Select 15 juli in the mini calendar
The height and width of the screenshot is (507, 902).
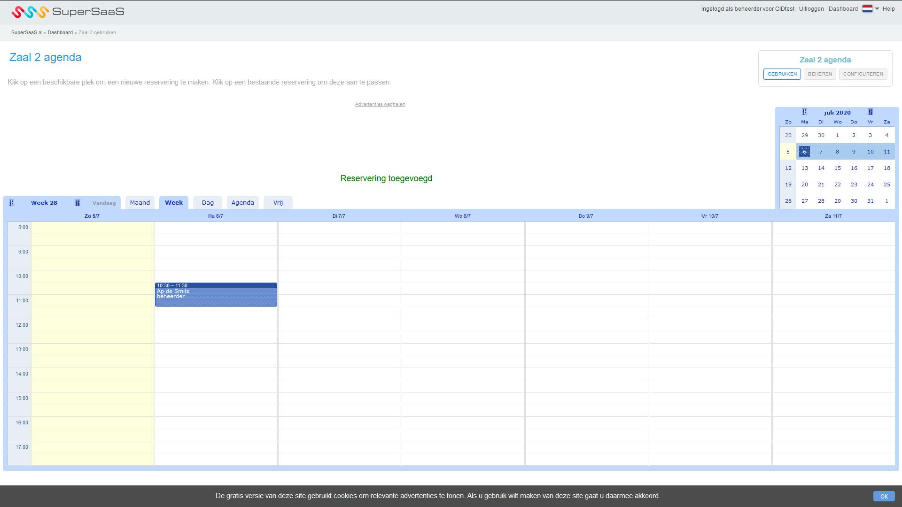(x=837, y=168)
